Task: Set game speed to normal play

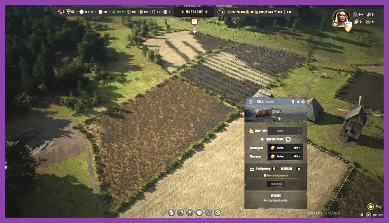Action: coord(368,215)
